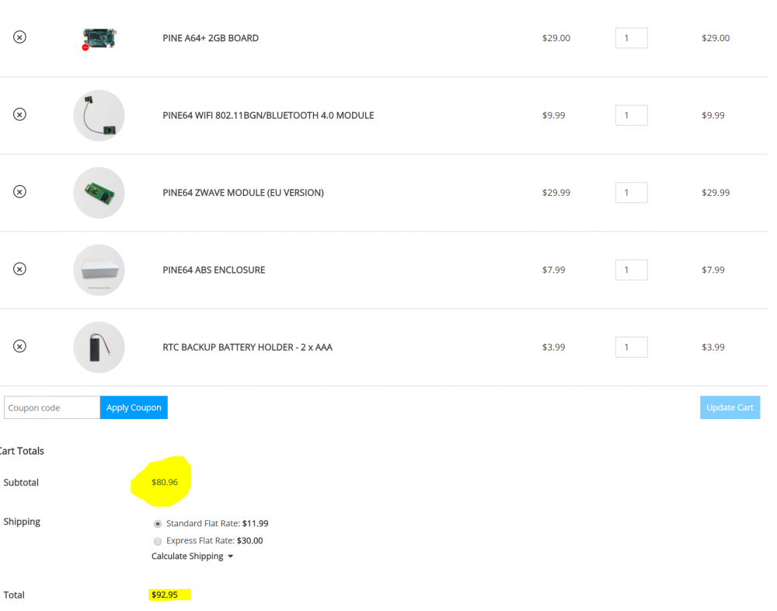Open ZWave module product image
Viewport: 777px width, 611px height.
[x=99, y=192]
